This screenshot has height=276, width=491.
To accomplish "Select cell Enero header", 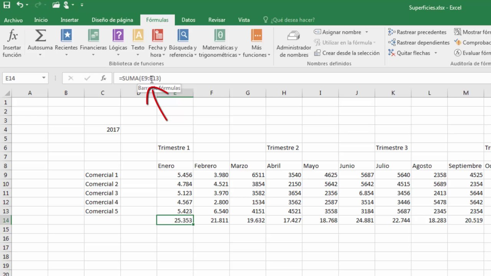I will click(175, 166).
